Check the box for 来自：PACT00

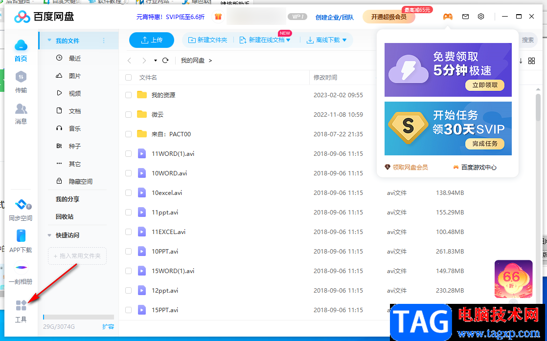[x=128, y=134]
